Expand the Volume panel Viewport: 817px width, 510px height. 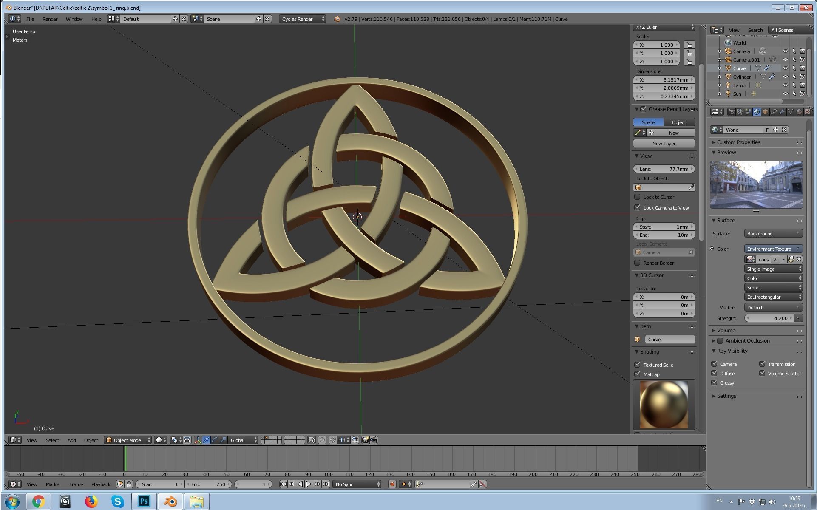[726, 330]
